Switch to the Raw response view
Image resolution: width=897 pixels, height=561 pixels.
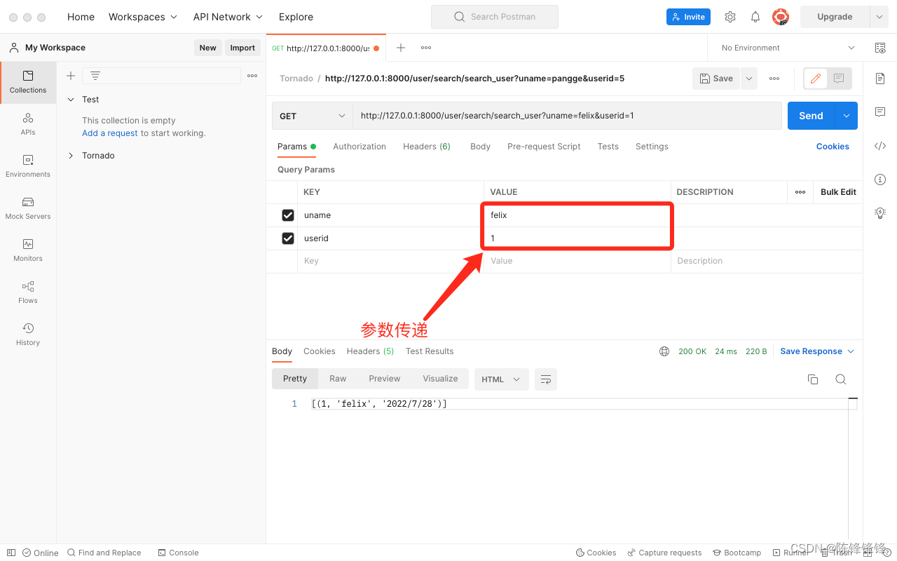coord(338,379)
